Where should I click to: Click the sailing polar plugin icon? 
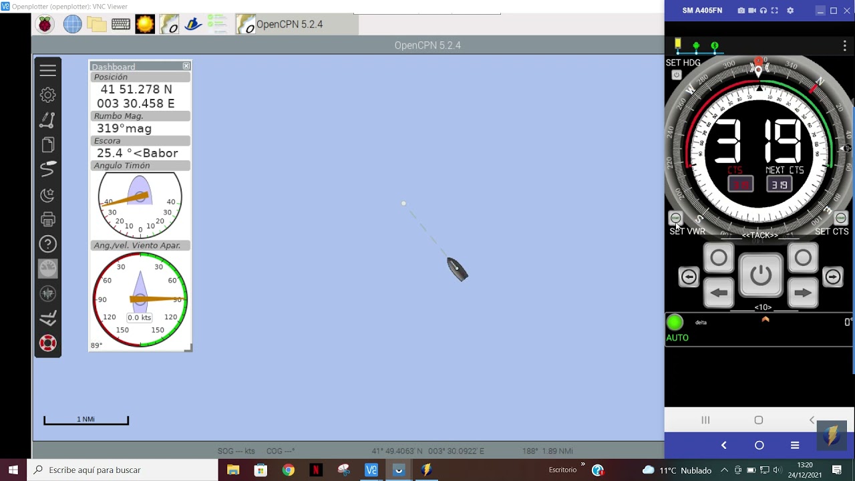(x=47, y=319)
